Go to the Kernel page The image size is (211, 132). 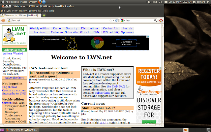point(57,28)
